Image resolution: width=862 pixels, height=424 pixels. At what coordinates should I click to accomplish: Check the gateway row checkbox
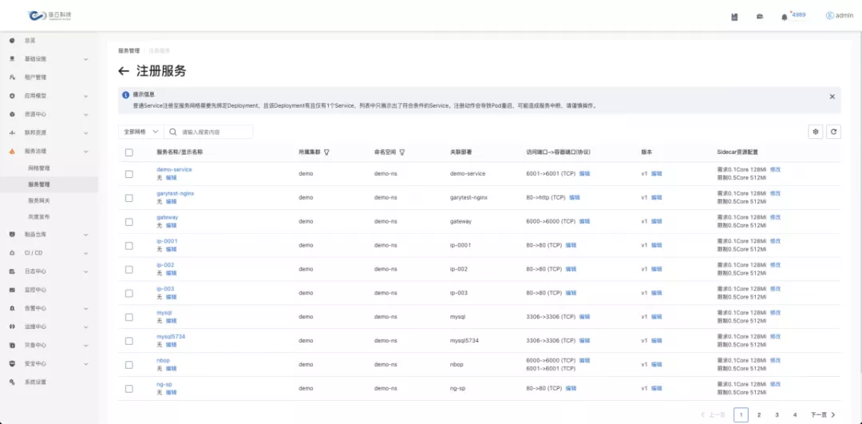pos(129,222)
